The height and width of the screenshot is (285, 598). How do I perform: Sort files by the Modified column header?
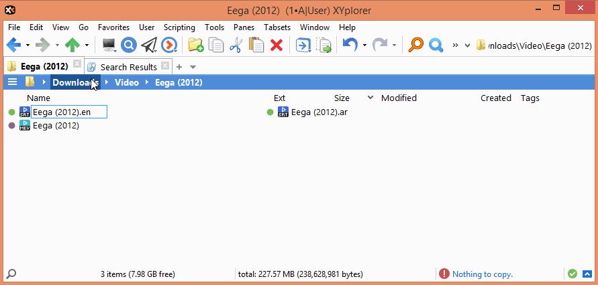pos(399,98)
